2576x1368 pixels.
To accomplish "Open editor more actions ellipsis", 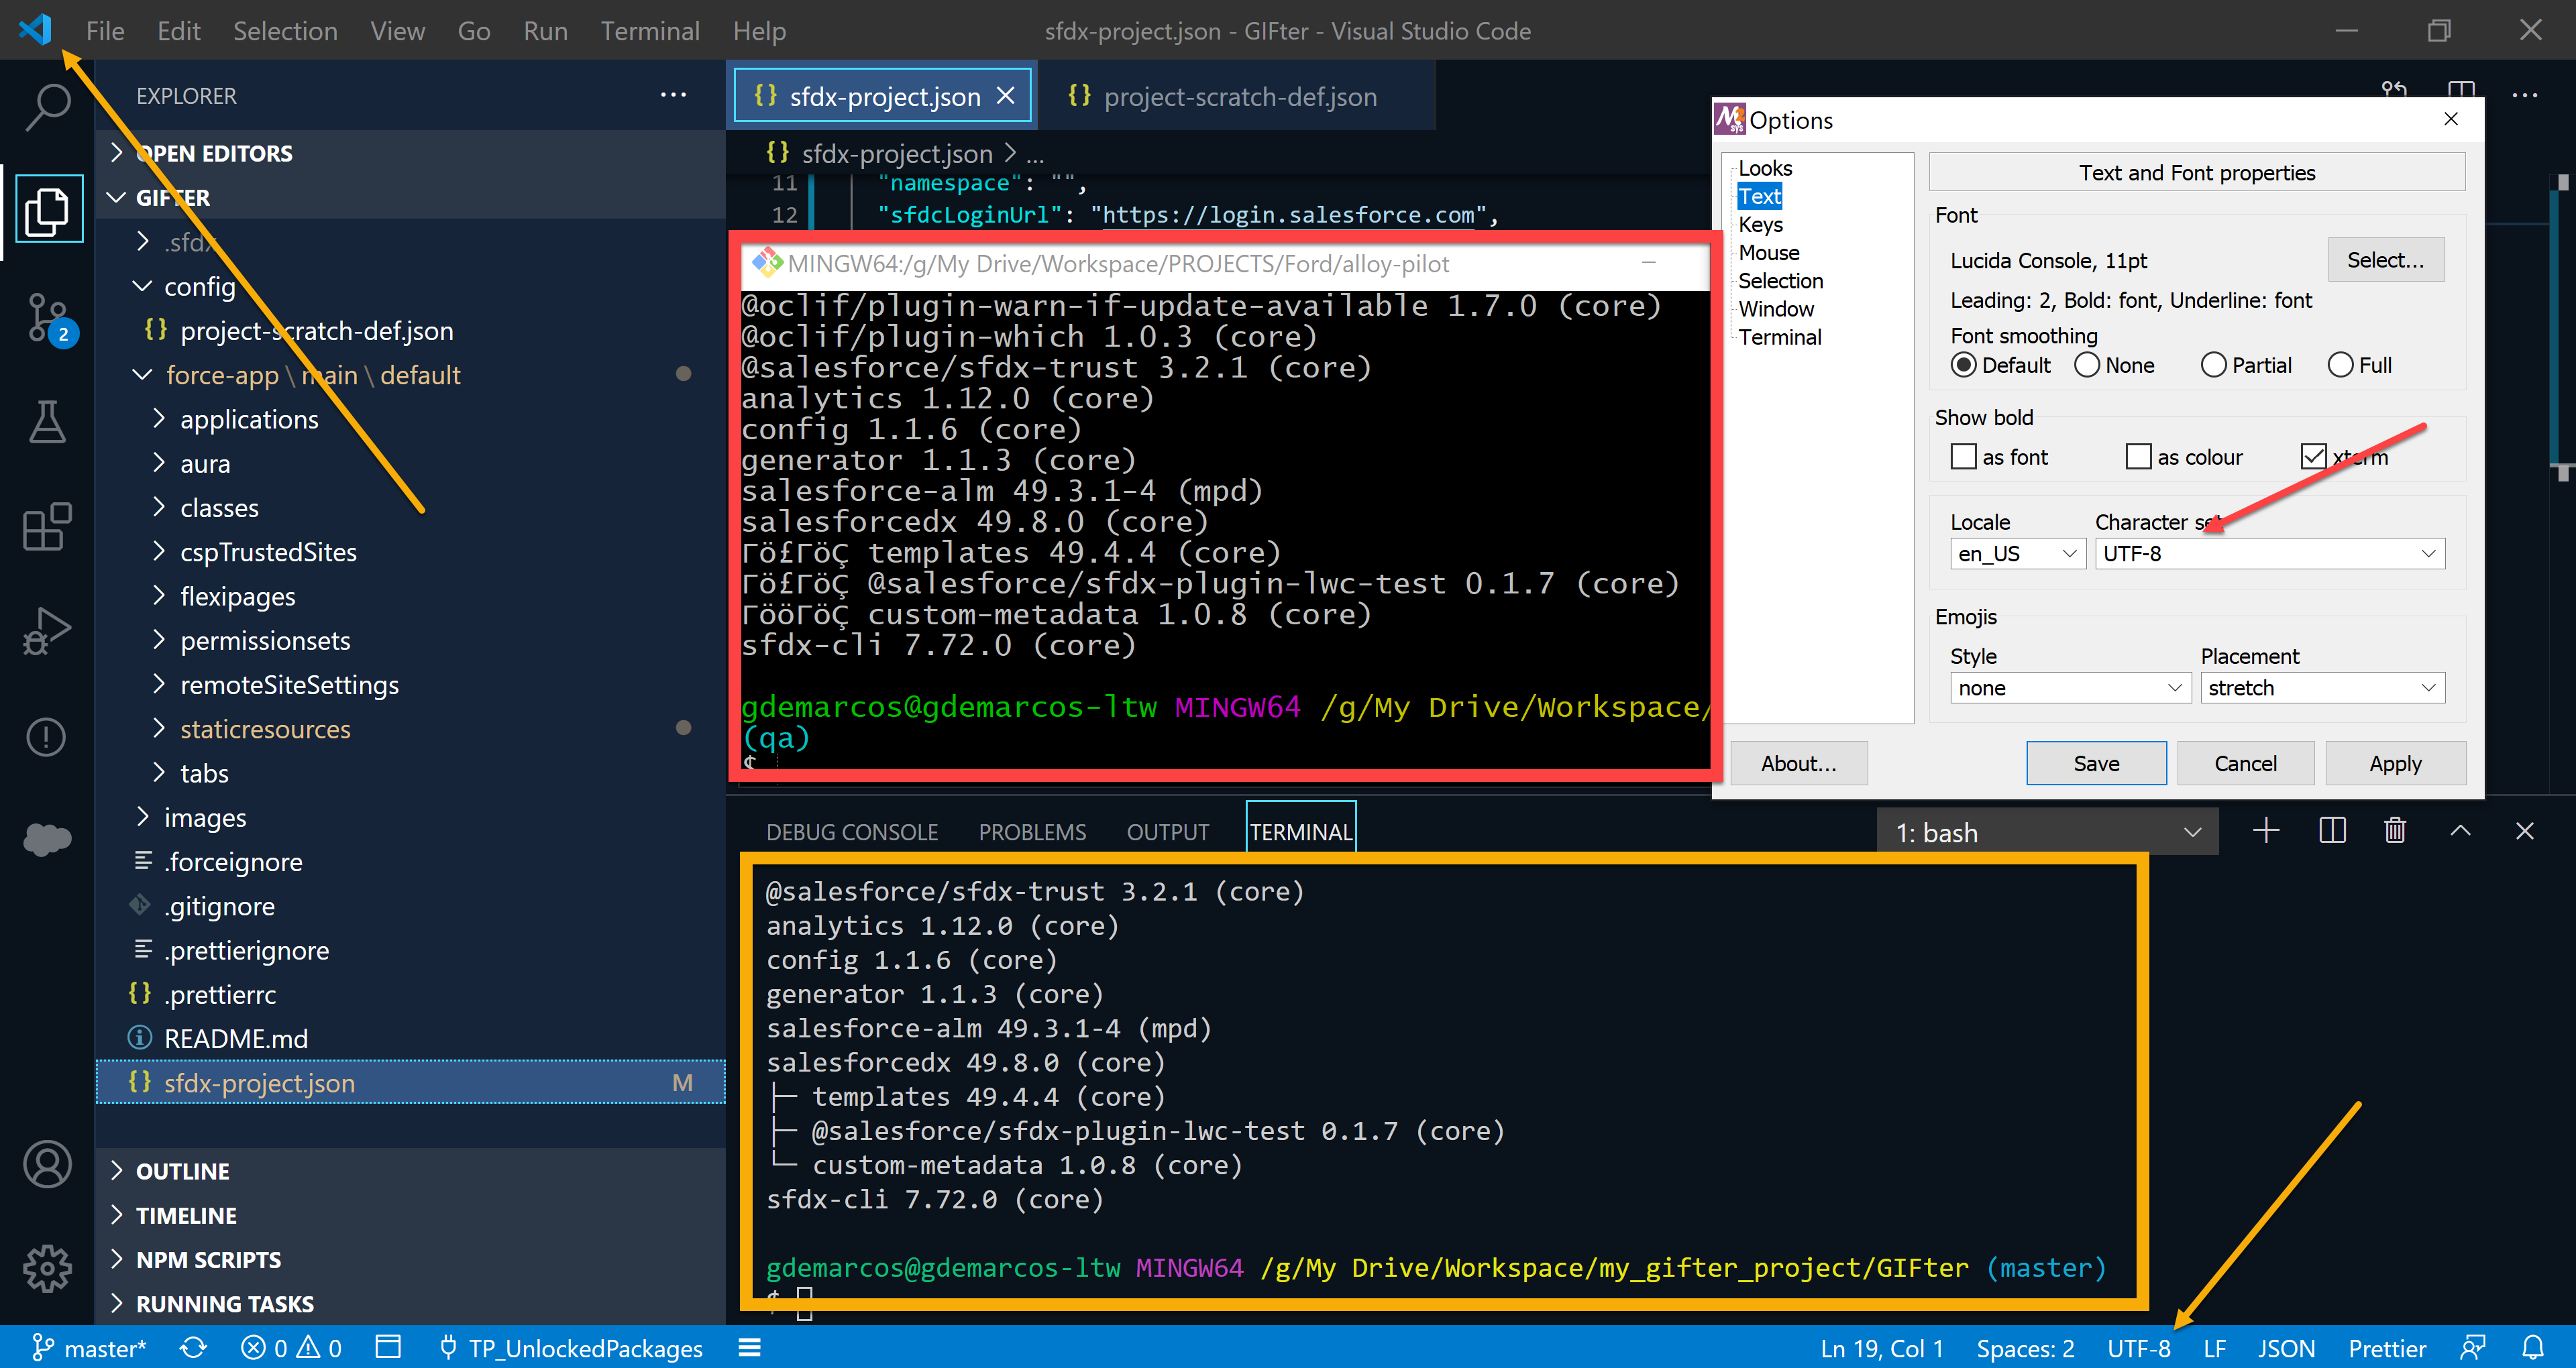I will (2524, 95).
